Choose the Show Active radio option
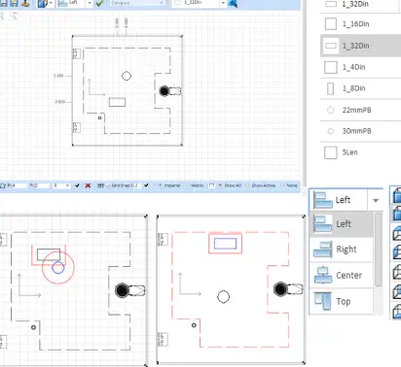401x367 pixels. tap(247, 185)
